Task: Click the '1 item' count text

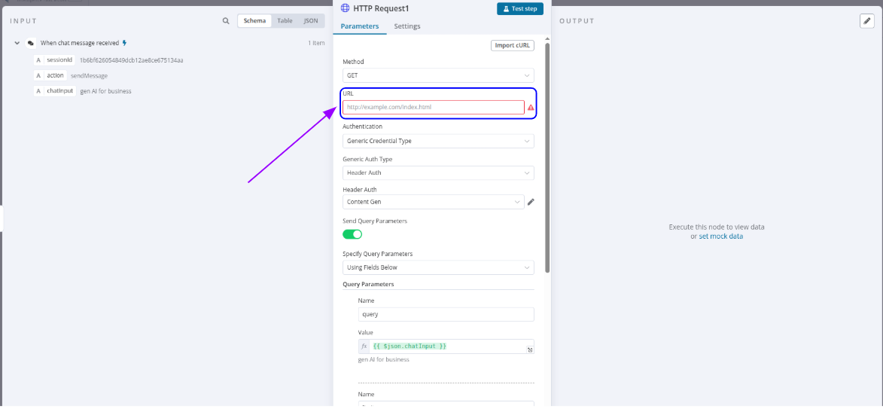Action: [316, 43]
